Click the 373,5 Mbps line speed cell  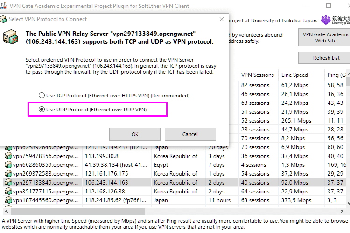[x=296, y=200]
